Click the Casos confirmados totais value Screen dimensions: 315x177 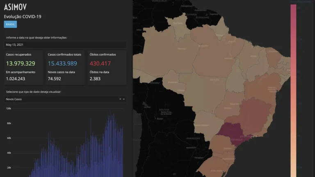[62, 63]
